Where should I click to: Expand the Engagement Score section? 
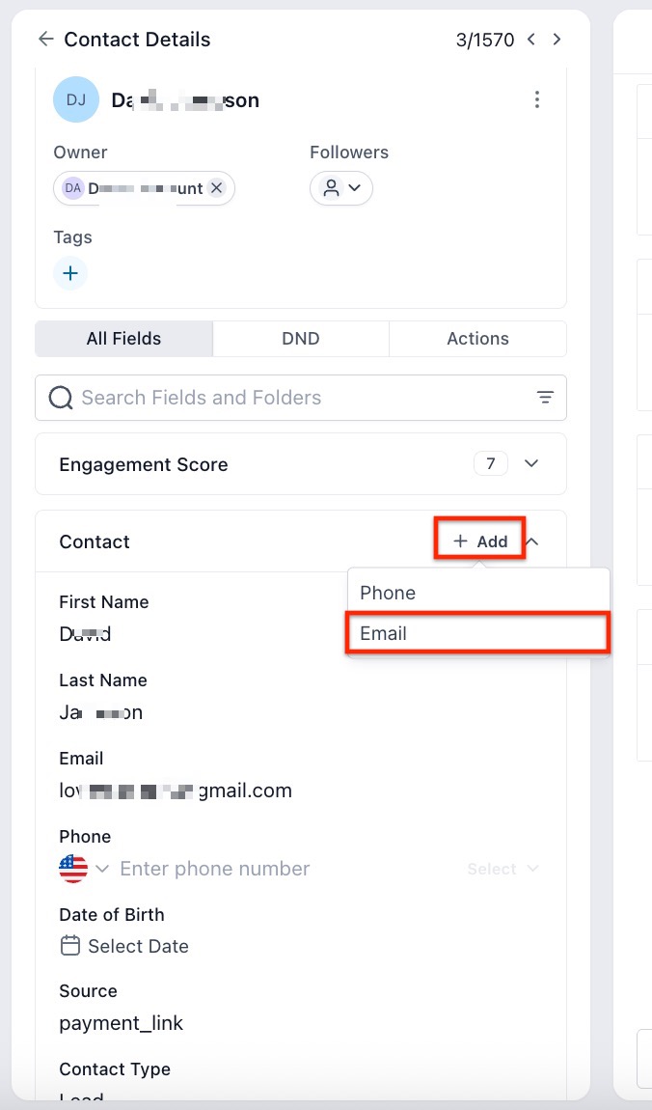click(531, 464)
